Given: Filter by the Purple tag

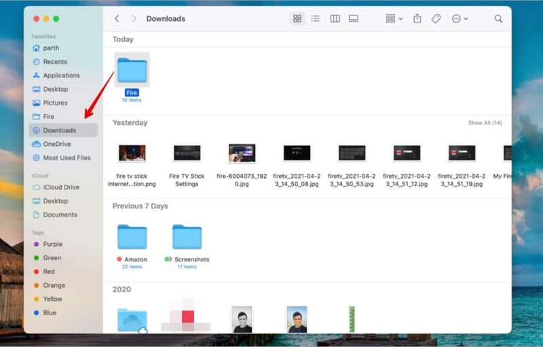Looking at the screenshot, I should point(52,244).
